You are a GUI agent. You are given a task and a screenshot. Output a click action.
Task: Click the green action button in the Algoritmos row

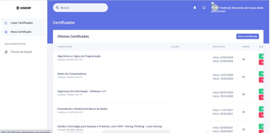(261, 56)
